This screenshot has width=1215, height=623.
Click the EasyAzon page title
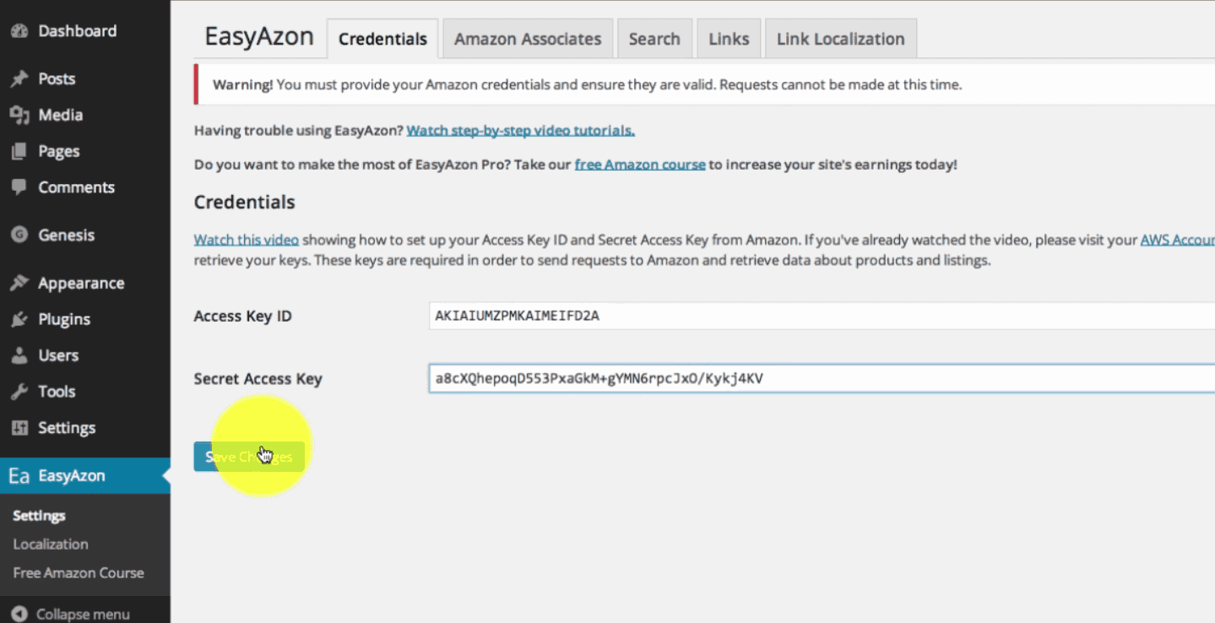[x=259, y=37]
